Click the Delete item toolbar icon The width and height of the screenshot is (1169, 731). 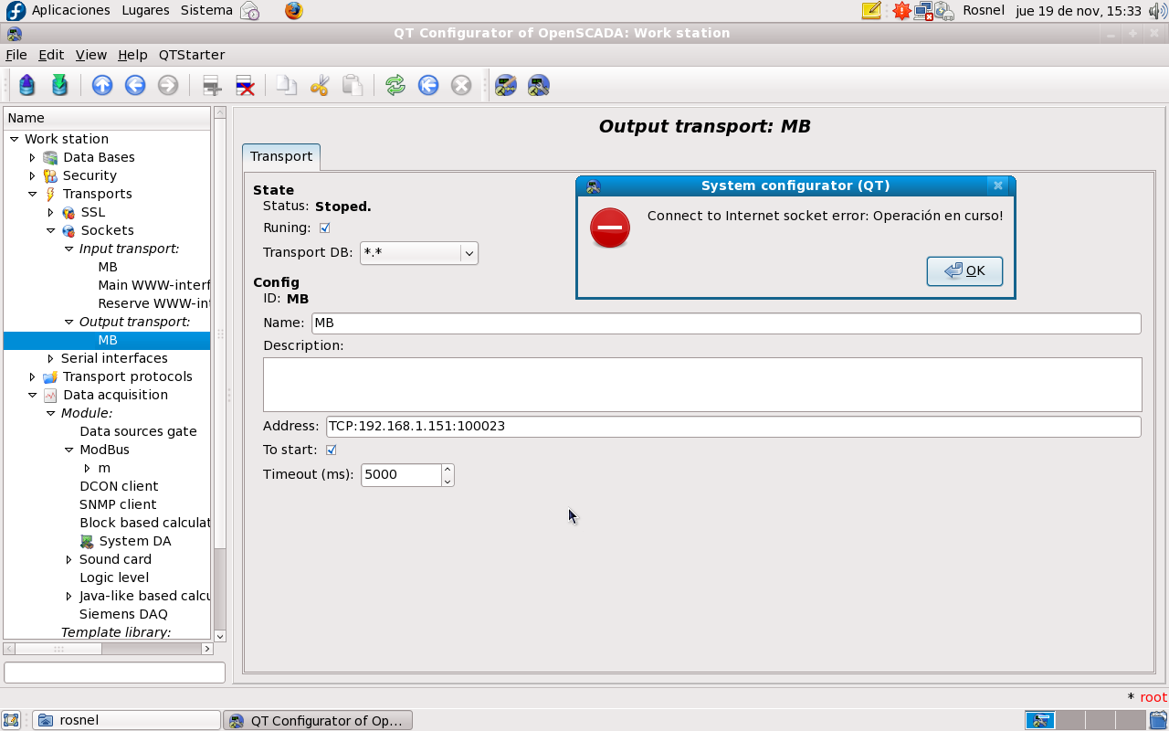pyautogui.click(x=245, y=86)
